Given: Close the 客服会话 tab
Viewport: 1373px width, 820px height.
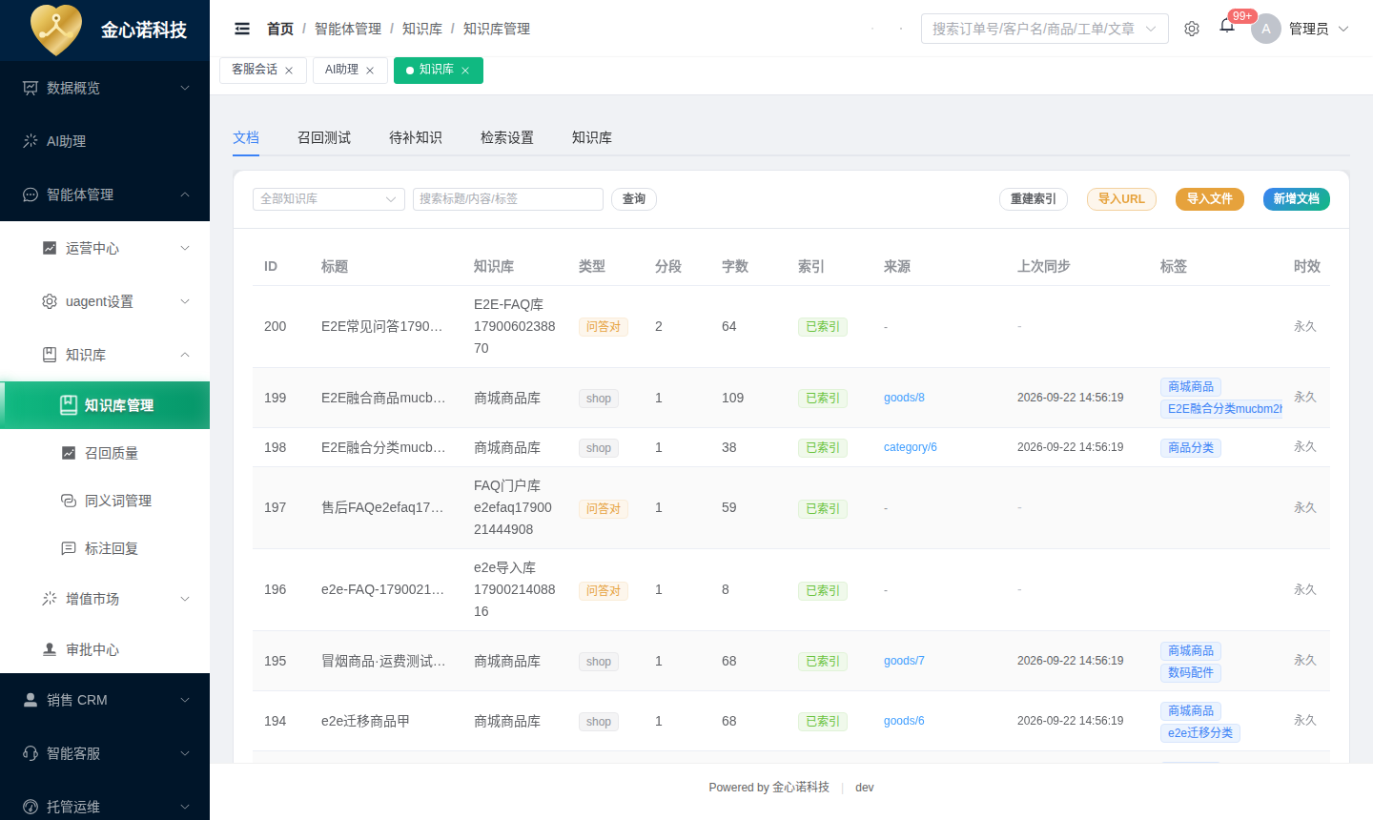Looking at the screenshot, I should (289, 71).
